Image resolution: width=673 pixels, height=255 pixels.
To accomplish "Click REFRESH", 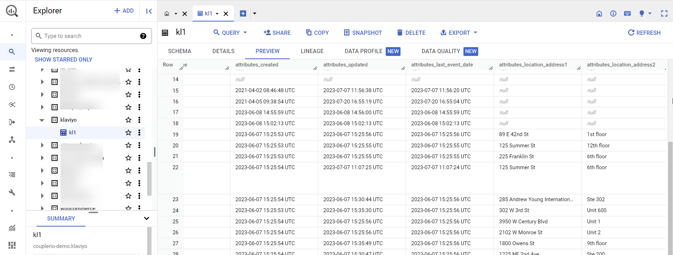I will [x=644, y=33].
